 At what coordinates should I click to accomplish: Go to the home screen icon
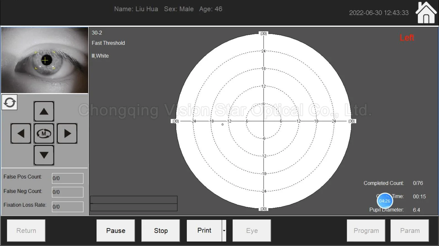point(426,13)
